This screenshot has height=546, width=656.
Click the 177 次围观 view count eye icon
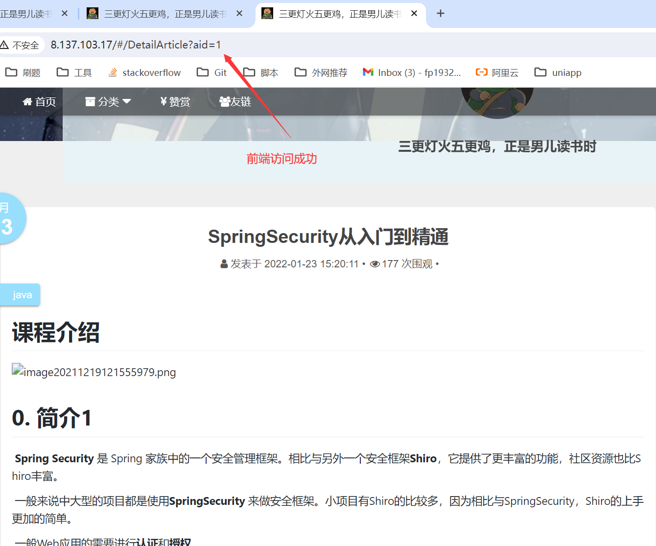click(x=375, y=264)
